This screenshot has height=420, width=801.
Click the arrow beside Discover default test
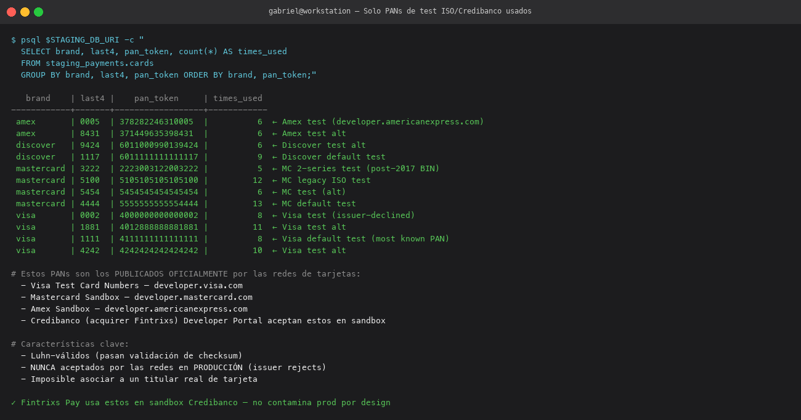(x=275, y=157)
